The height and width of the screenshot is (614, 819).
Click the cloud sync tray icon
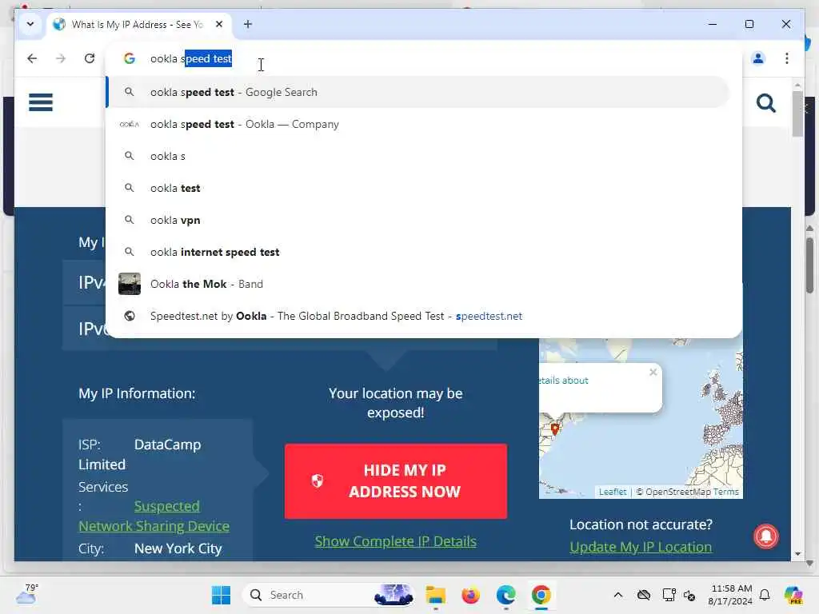(644, 595)
